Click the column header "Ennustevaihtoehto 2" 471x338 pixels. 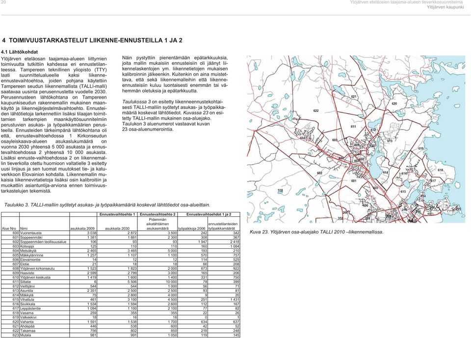click(x=158, y=214)
